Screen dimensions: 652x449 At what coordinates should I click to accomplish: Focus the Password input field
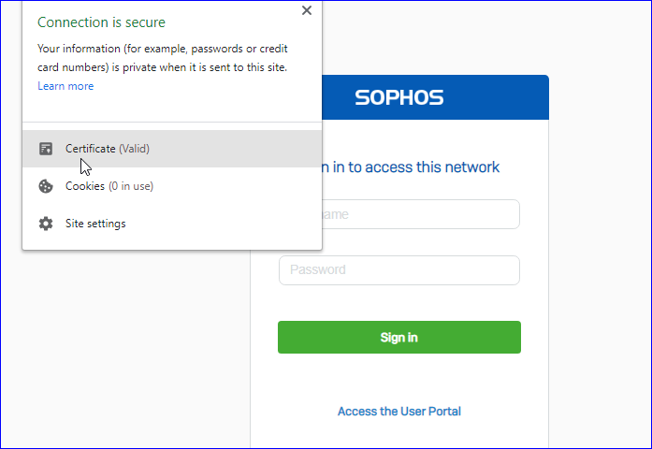(399, 270)
